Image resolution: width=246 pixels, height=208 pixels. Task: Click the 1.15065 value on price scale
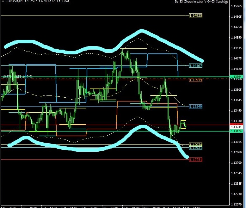(x=237, y=6)
